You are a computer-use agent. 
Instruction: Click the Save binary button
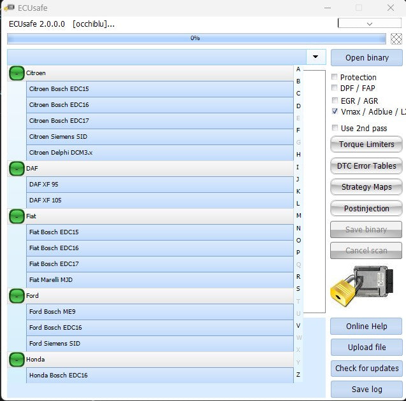pyautogui.click(x=366, y=230)
